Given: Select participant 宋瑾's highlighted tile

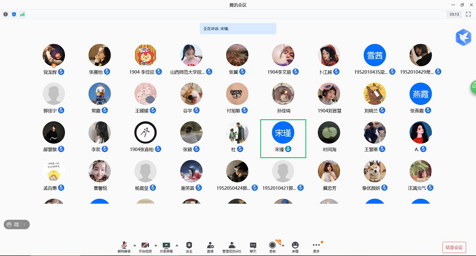Looking at the screenshot, I should tap(283, 138).
